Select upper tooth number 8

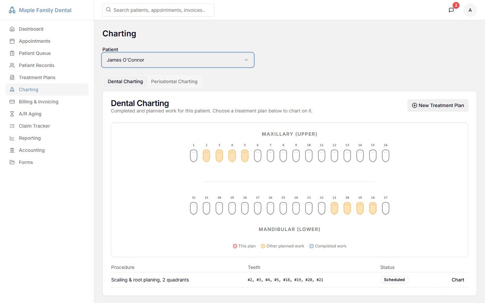click(x=283, y=156)
